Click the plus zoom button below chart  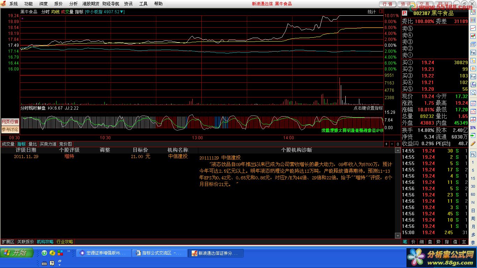[x=387, y=144]
